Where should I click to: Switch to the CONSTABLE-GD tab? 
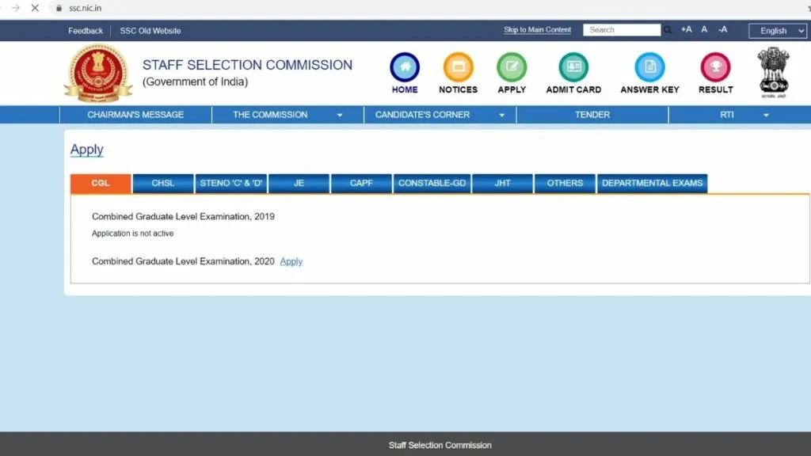432,183
